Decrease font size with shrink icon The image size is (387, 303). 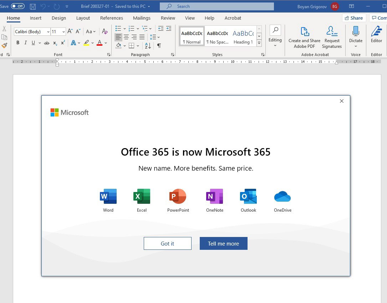tap(78, 31)
